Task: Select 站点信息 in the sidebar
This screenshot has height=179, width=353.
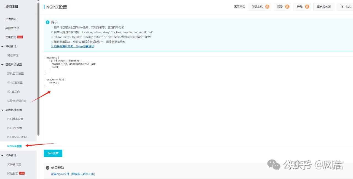Action: pyautogui.click(x=11, y=19)
